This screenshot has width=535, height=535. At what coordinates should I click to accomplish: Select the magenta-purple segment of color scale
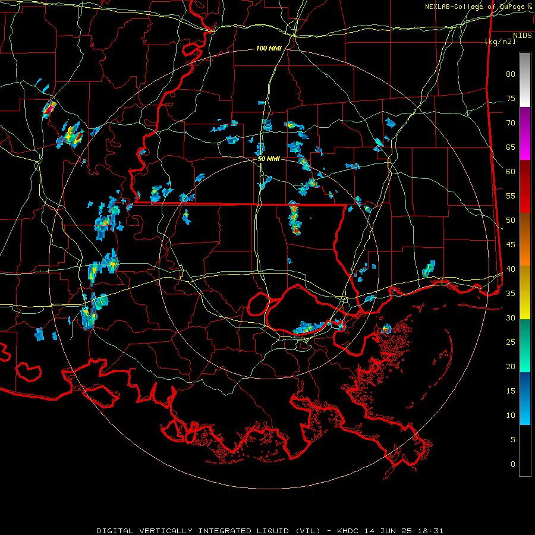coord(525,133)
